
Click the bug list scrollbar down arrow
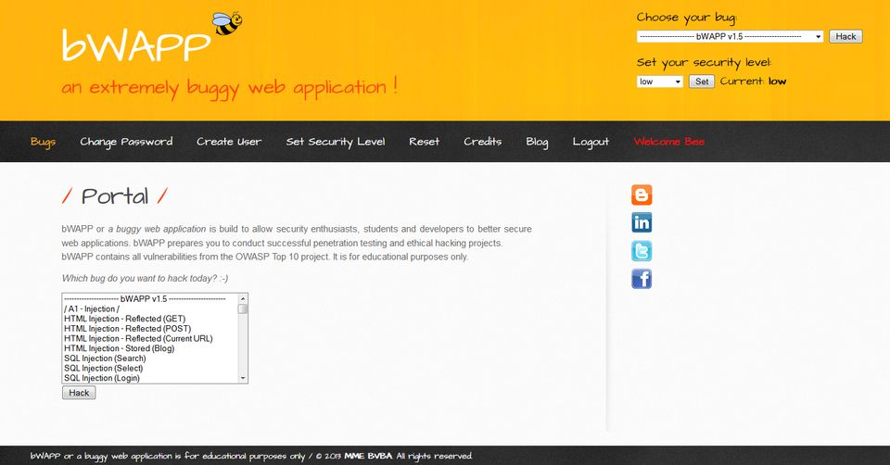[243, 378]
